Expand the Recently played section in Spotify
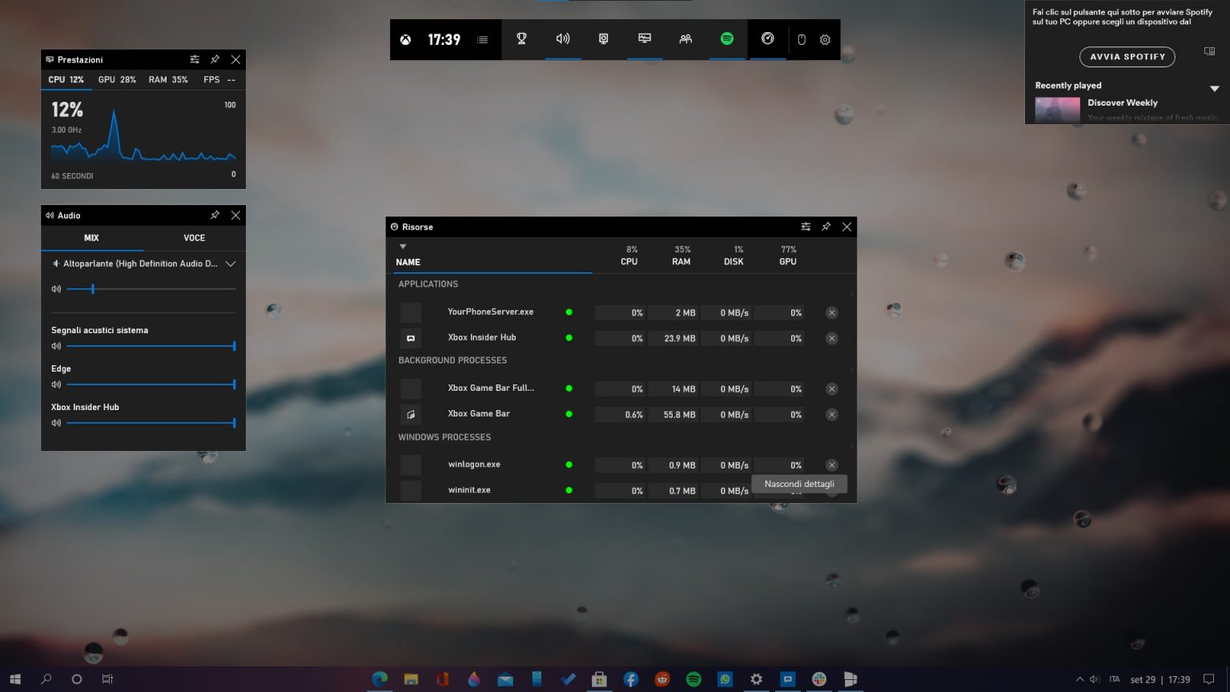 (x=1216, y=88)
